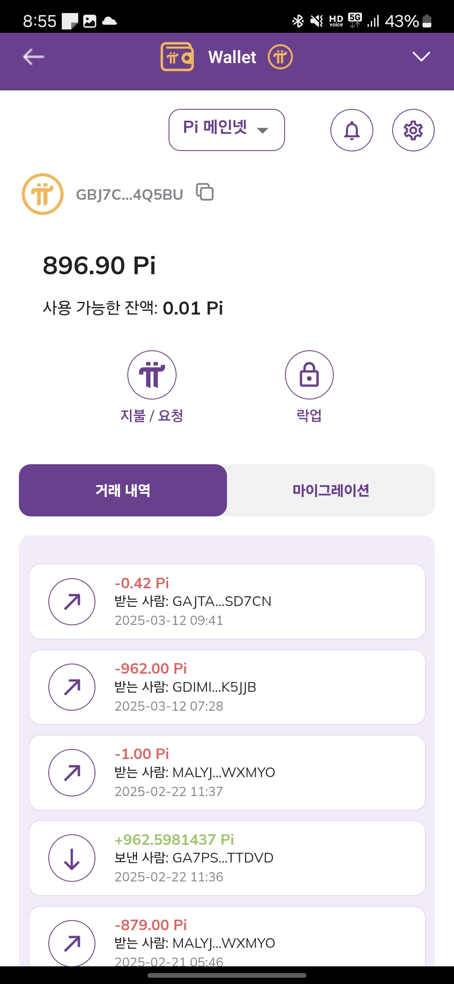Expand the header chevron menu

point(421,57)
